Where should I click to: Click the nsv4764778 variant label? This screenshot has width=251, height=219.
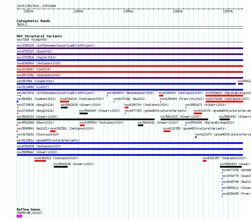236,176
